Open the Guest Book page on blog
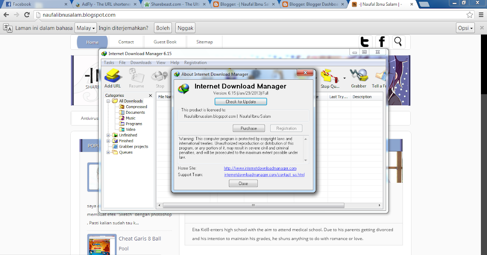487x255 pixels. click(165, 42)
